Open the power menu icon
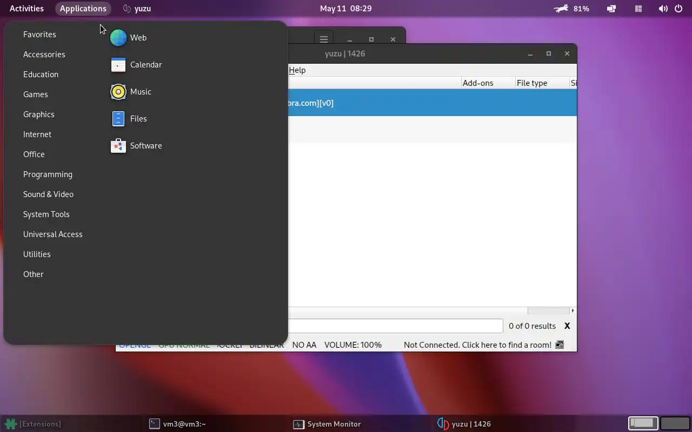This screenshot has height=432, width=692. [678, 9]
